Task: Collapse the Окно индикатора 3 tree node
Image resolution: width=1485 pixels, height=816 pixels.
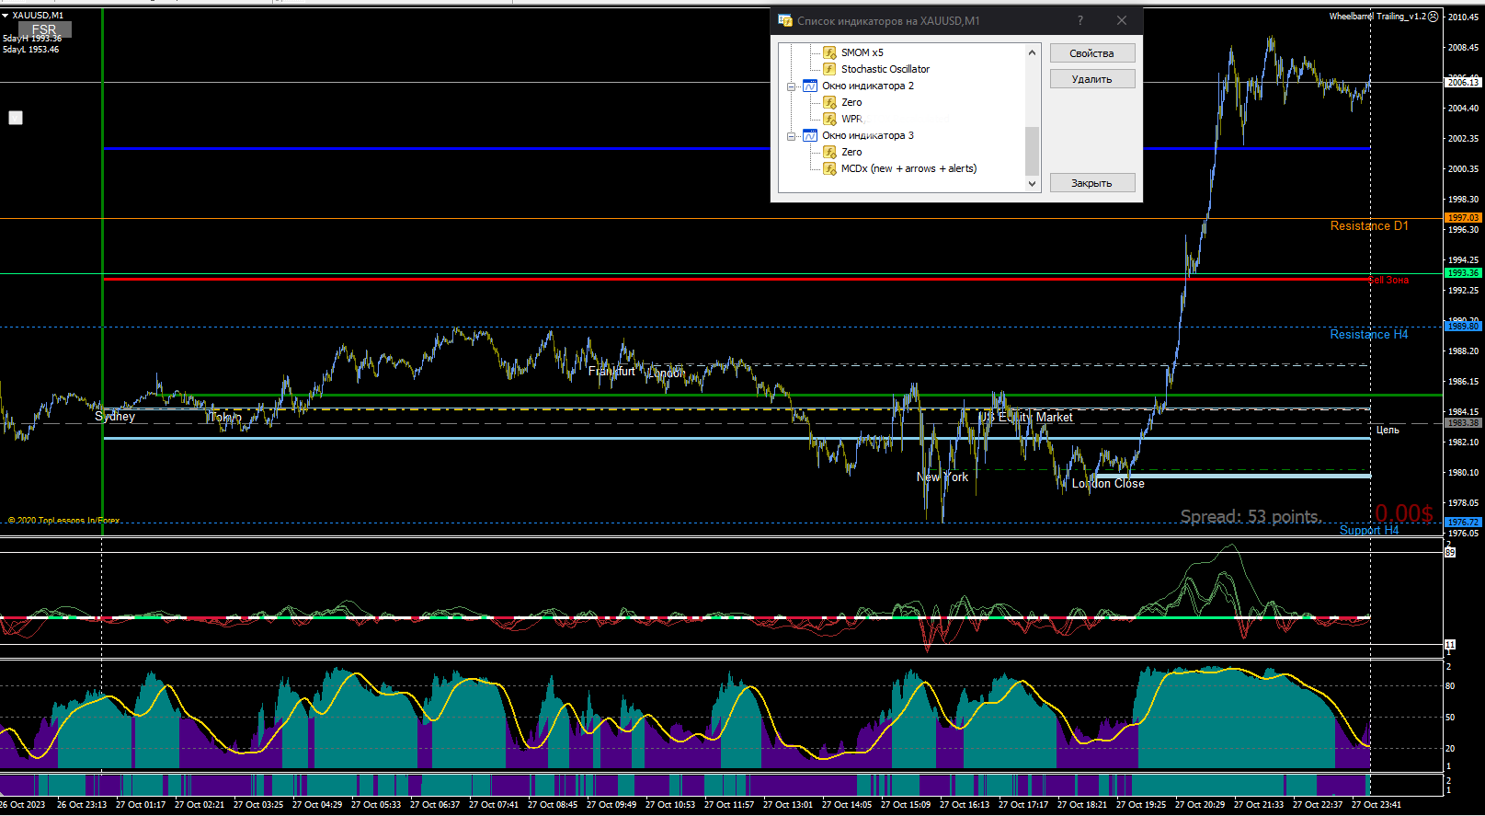Action: point(791,136)
